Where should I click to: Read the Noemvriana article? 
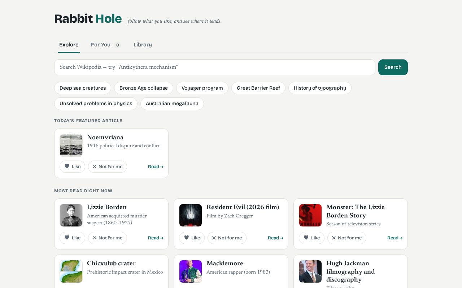pos(156,167)
